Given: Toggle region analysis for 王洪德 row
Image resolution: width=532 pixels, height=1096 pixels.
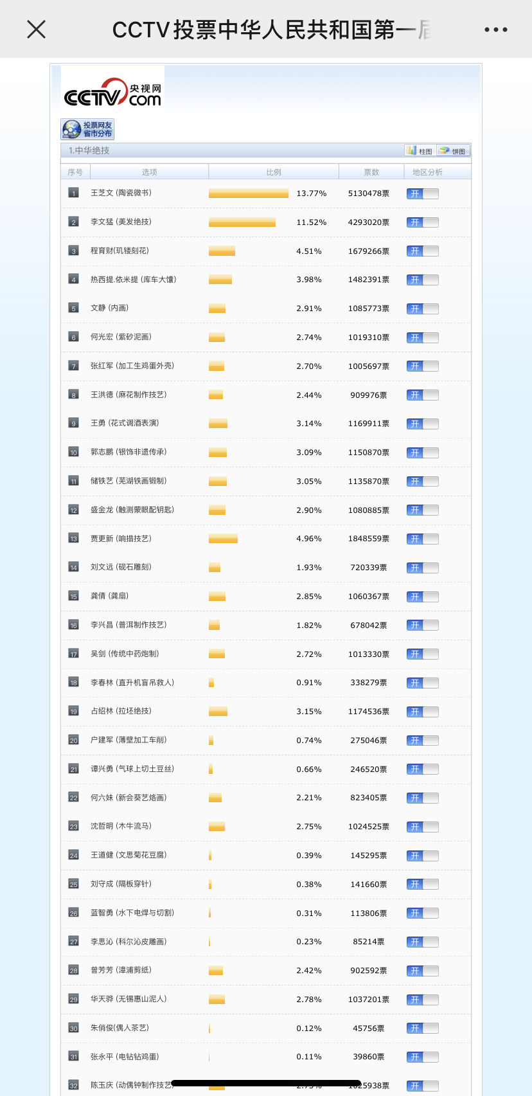Looking at the screenshot, I should 423,395.
